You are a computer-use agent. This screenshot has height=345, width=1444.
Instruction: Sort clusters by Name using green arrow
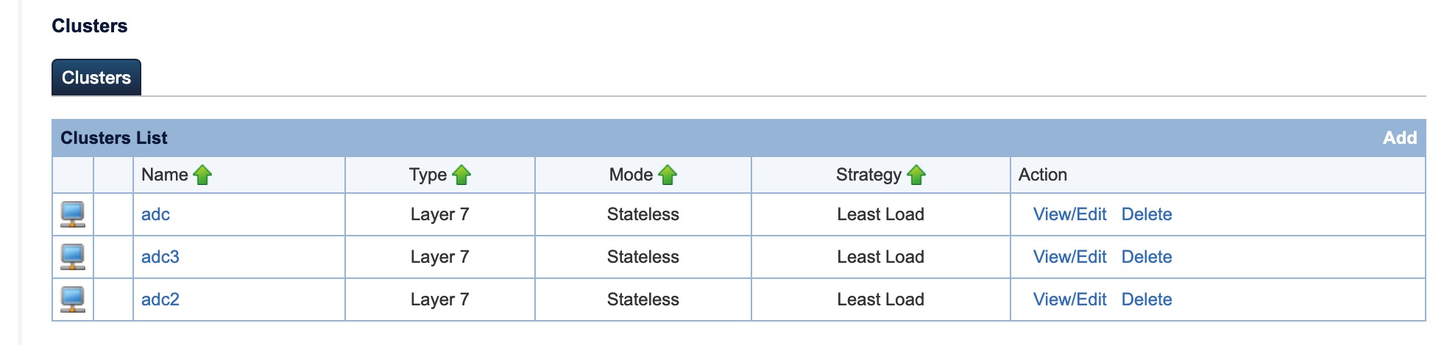tap(202, 175)
